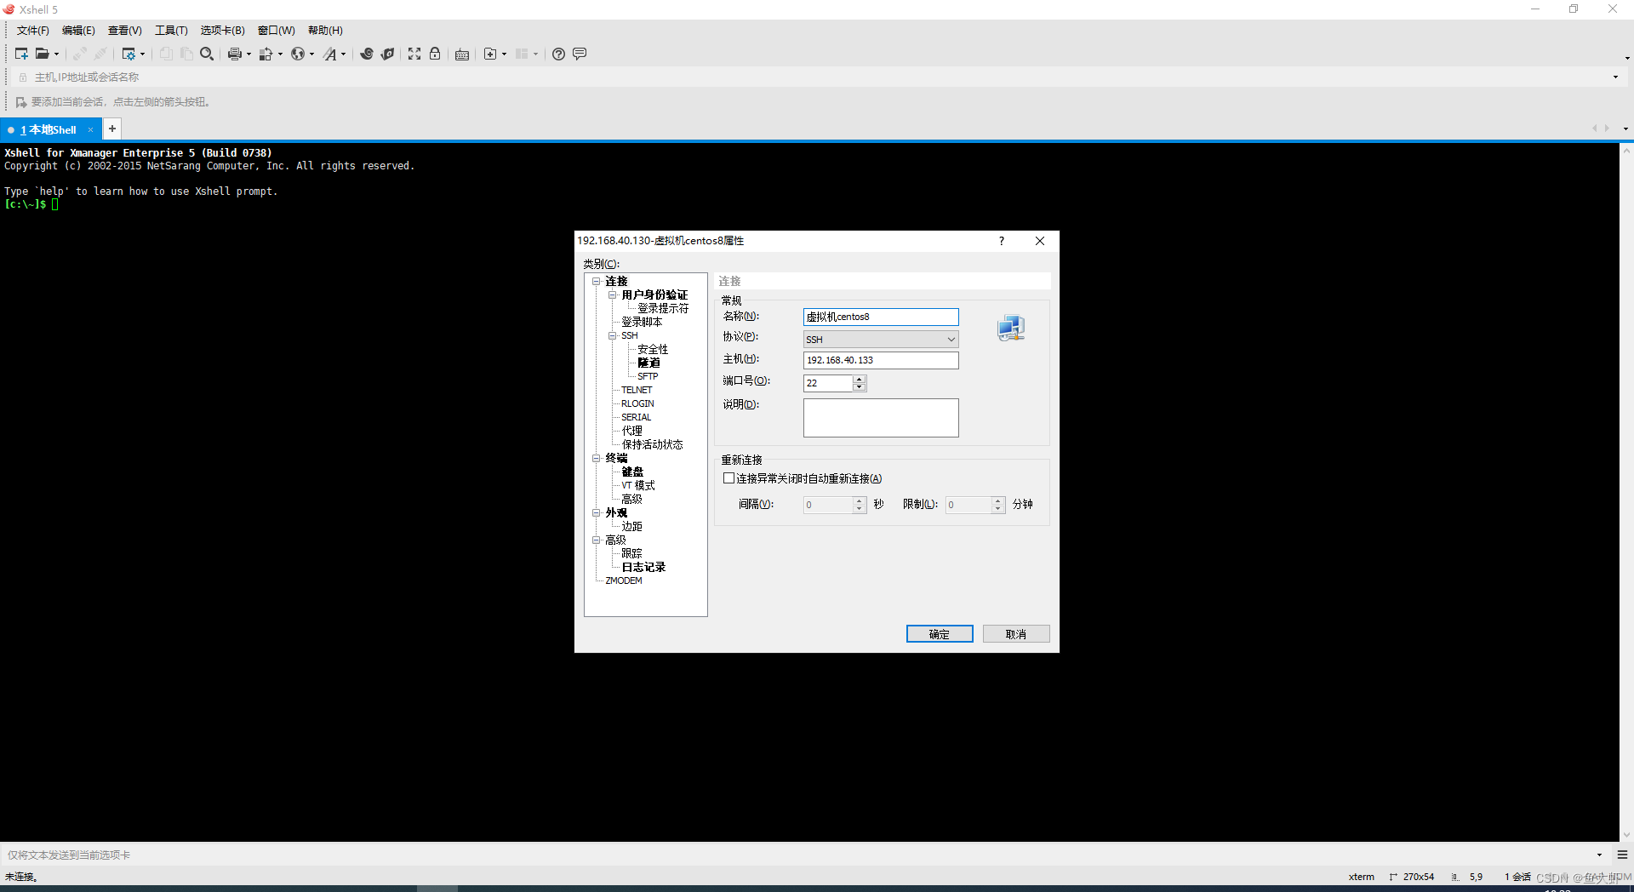The image size is (1634, 892).
Task: Click the 说明 description text box
Action: (881, 418)
